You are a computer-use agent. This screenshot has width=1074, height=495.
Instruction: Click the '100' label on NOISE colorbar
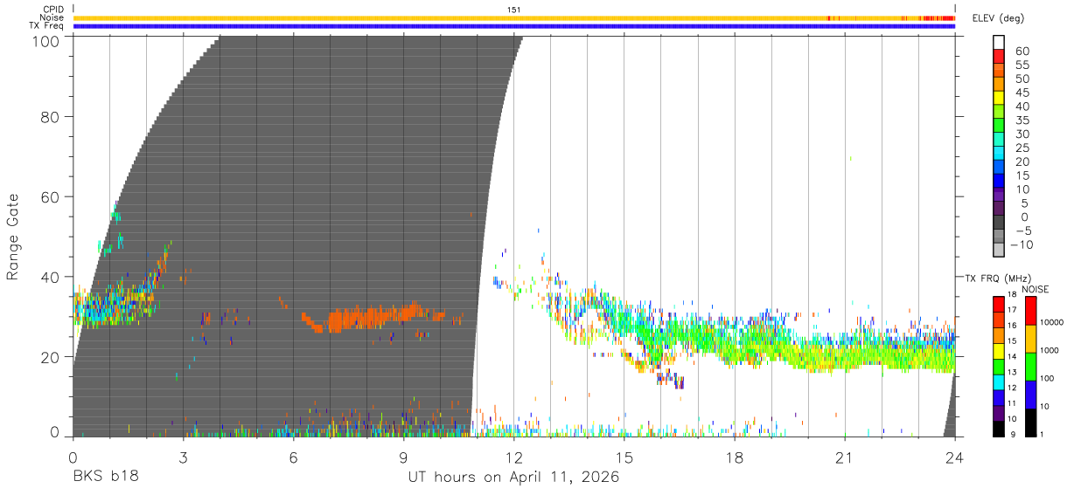coord(1049,378)
